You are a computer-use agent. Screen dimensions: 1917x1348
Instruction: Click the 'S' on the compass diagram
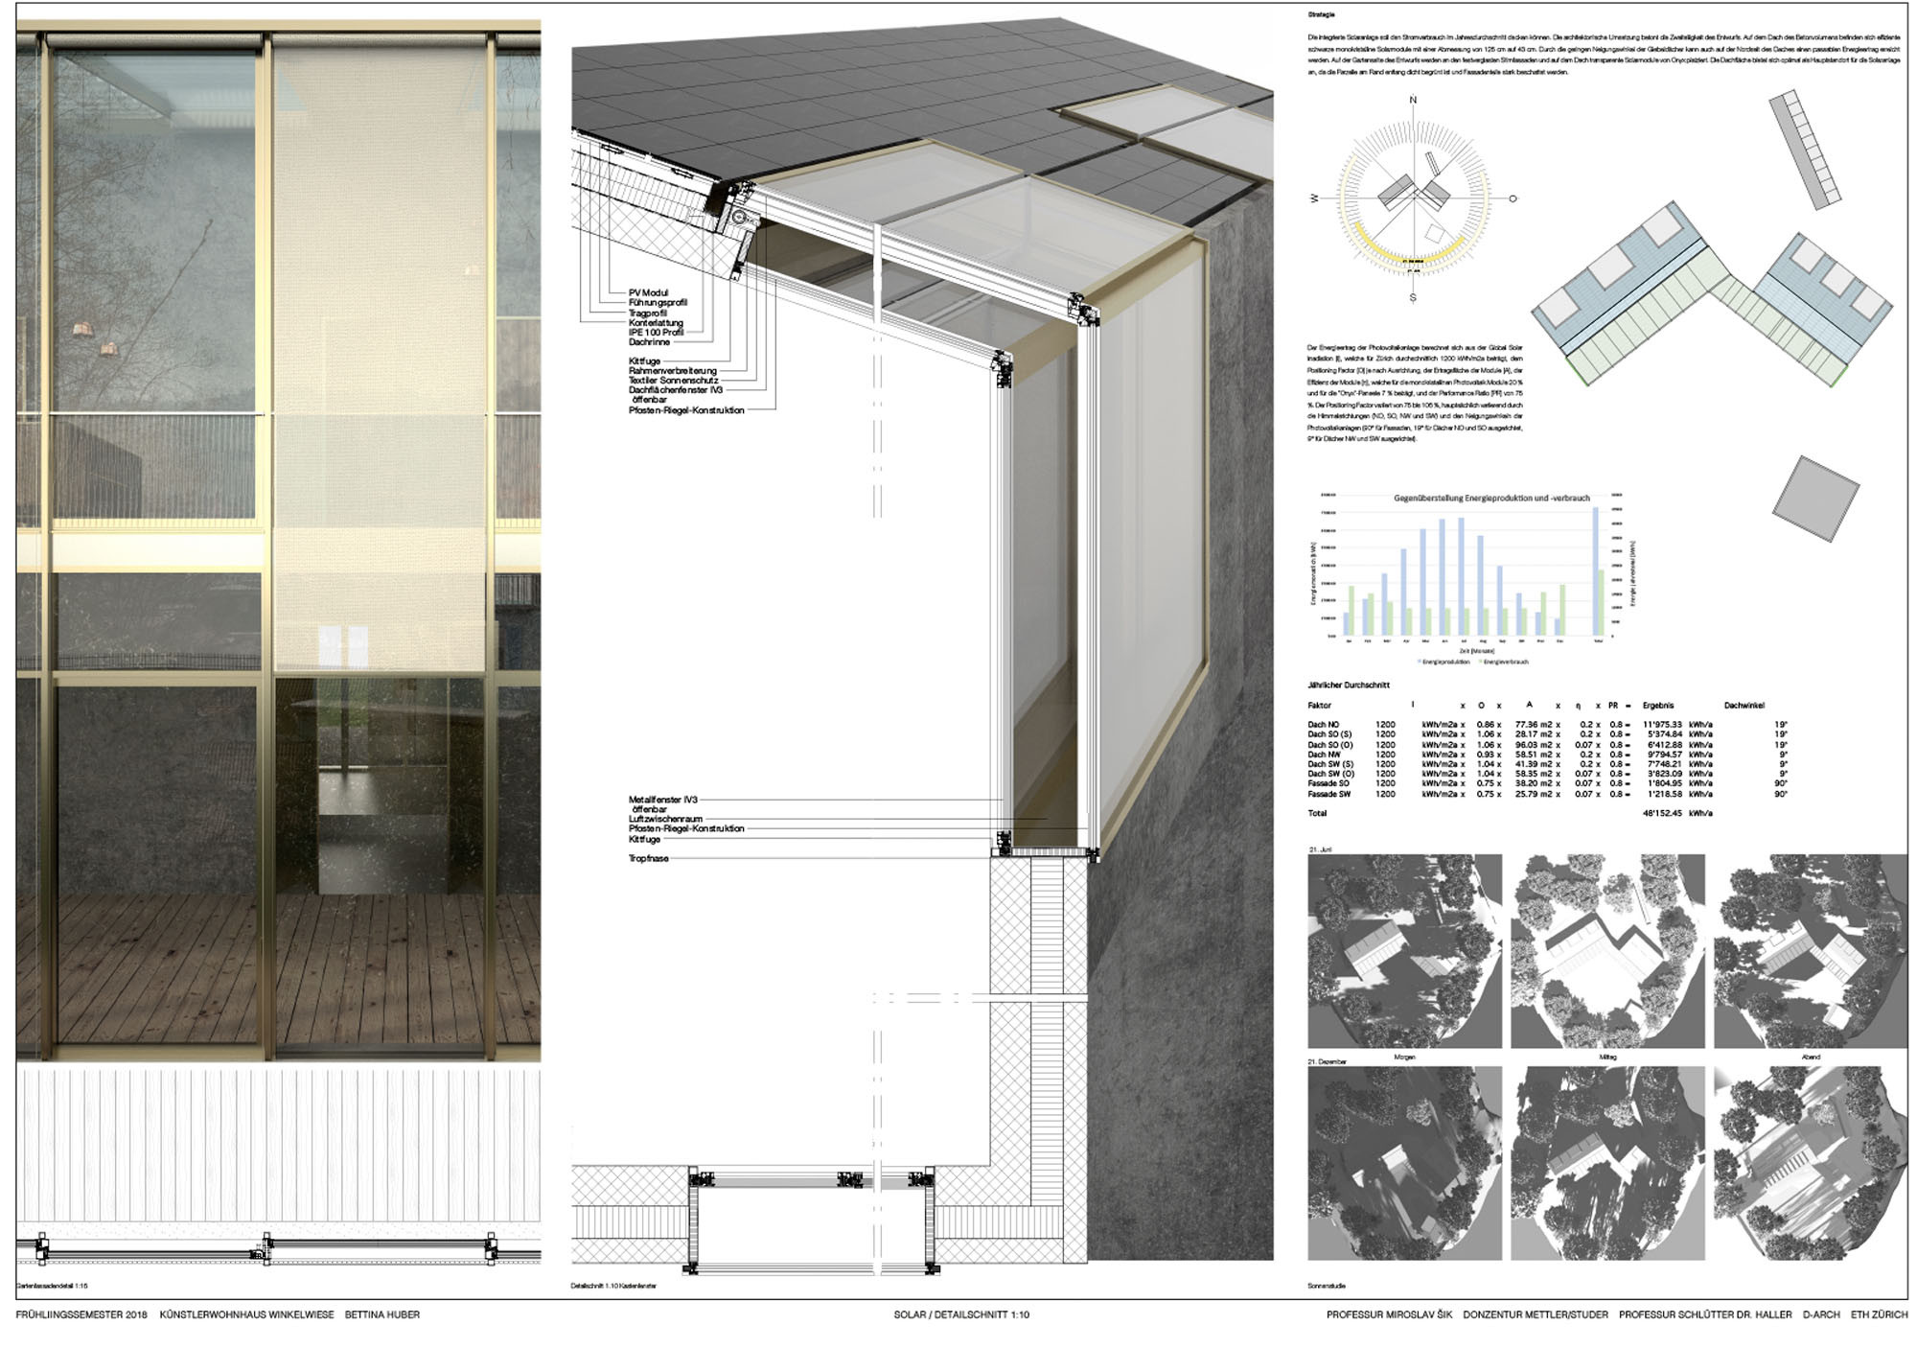coord(1413,298)
